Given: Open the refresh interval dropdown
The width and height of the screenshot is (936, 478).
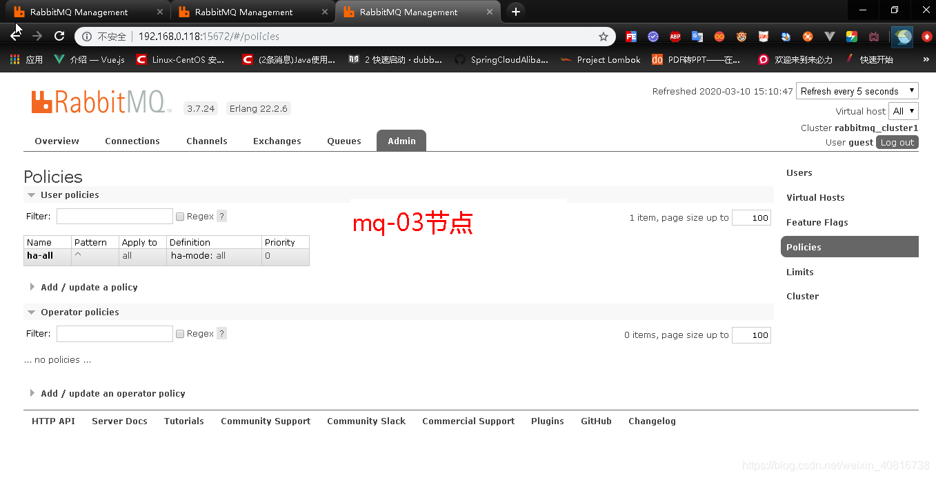Looking at the screenshot, I should pos(857,91).
